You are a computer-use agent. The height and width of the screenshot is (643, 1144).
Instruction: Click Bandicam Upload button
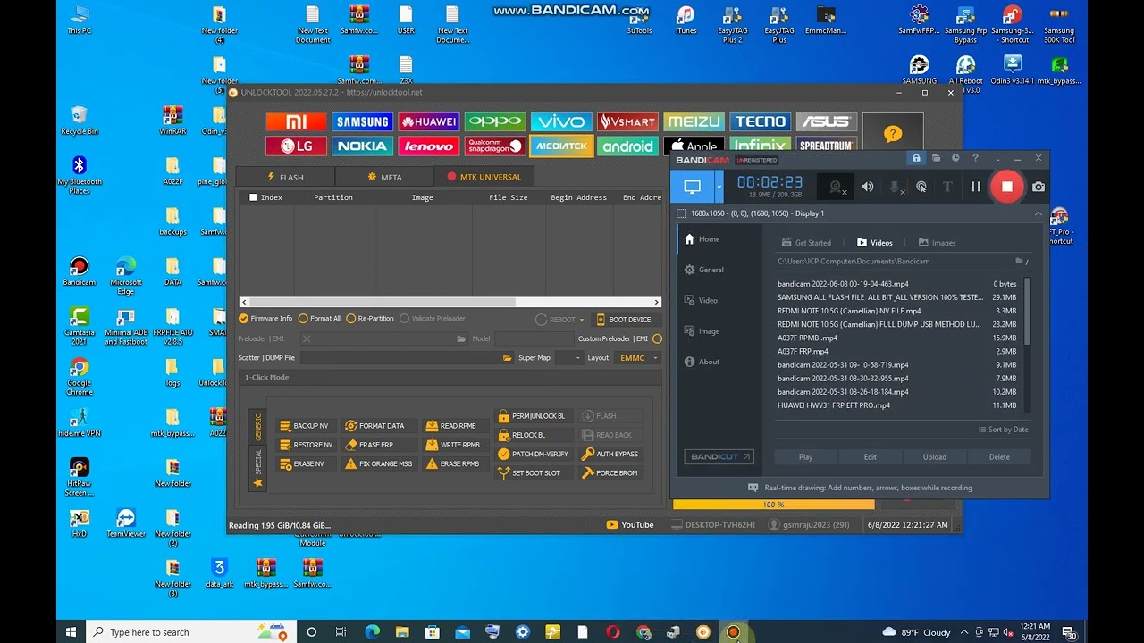pos(935,456)
